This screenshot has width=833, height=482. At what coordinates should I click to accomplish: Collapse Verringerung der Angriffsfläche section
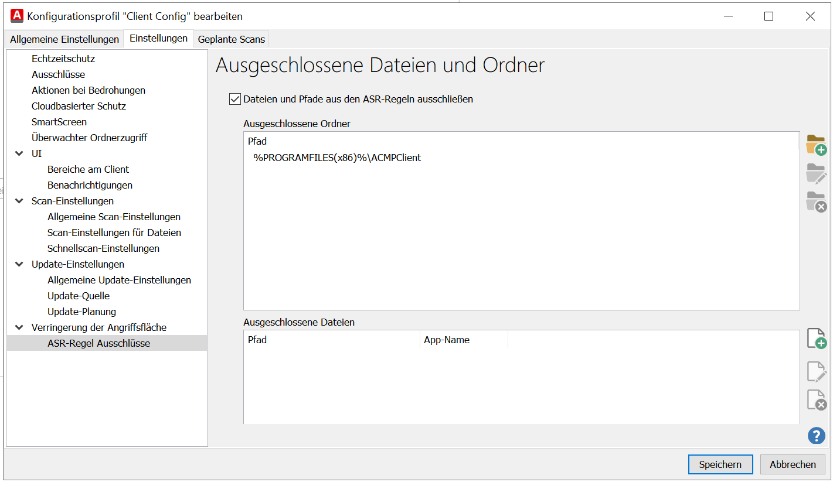(19, 327)
